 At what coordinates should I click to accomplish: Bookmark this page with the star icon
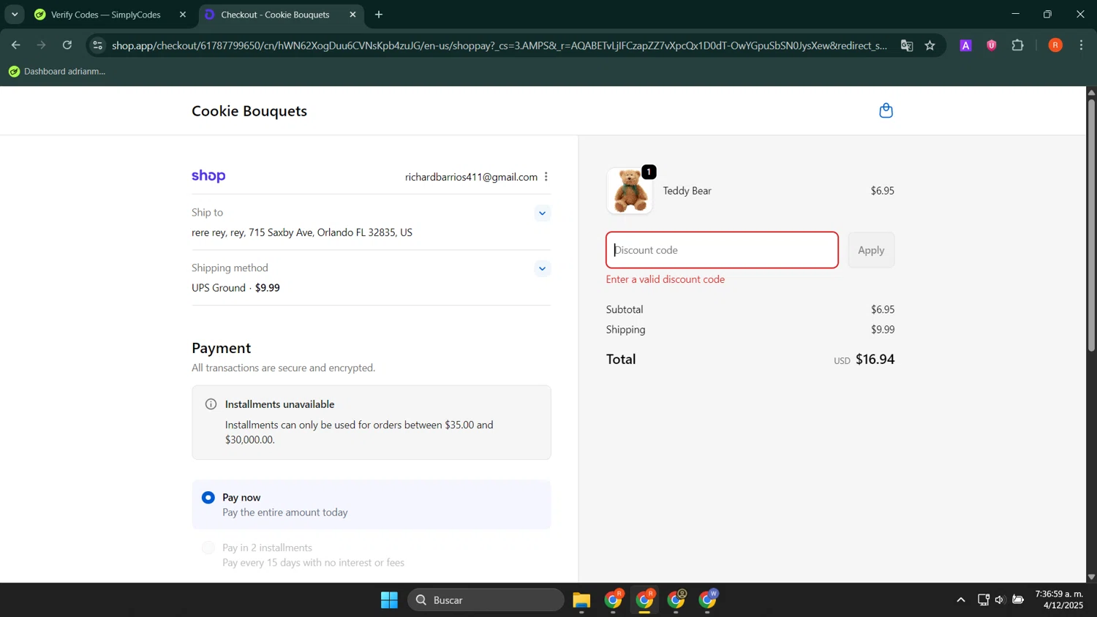tap(930, 45)
